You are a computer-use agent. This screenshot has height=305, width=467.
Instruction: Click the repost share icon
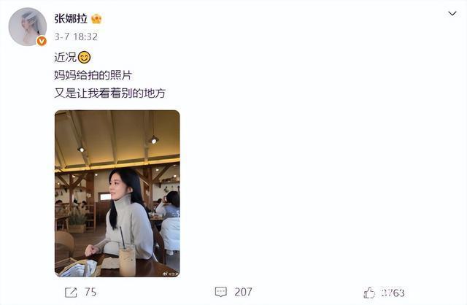coord(71,292)
